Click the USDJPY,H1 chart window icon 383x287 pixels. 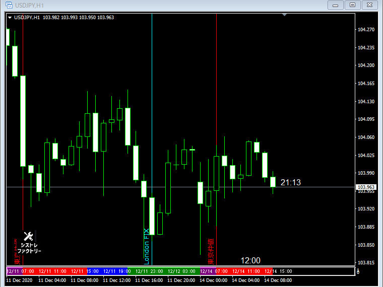click(x=9, y=5)
